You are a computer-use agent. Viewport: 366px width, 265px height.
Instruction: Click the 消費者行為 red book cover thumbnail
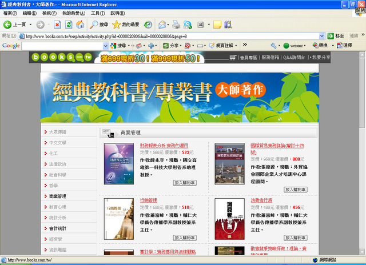(x=230, y=219)
